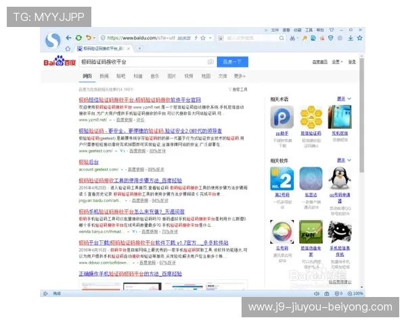Select the 贴吧 tab
The image size is (406, 324).
click(121, 76)
